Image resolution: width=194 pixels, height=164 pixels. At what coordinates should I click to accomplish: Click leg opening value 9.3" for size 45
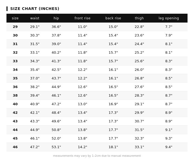click(x=169, y=139)
